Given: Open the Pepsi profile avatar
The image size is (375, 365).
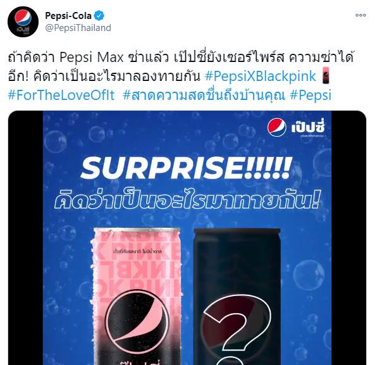Looking at the screenshot, I should point(23,22).
